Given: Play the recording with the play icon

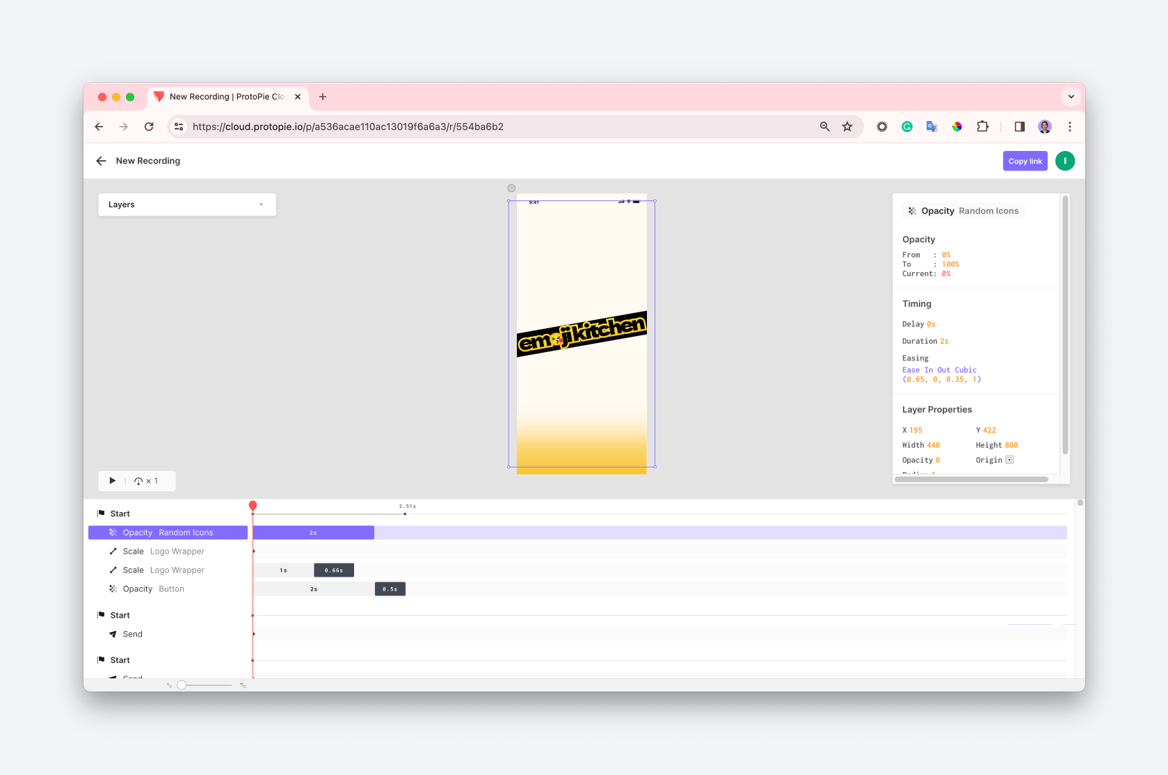Looking at the screenshot, I should click(x=112, y=481).
